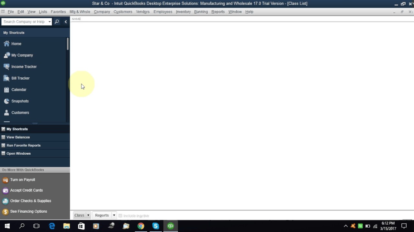Open Skype from taskbar
The height and width of the screenshot is (232, 414).
click(156, 226)
